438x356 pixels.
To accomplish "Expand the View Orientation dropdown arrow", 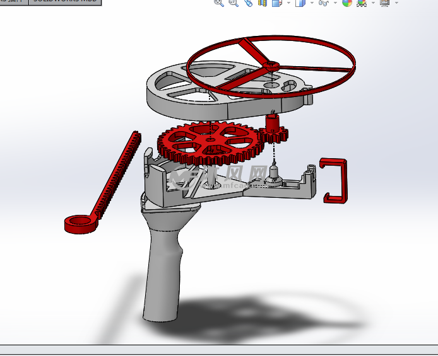I will pos(288,3).
